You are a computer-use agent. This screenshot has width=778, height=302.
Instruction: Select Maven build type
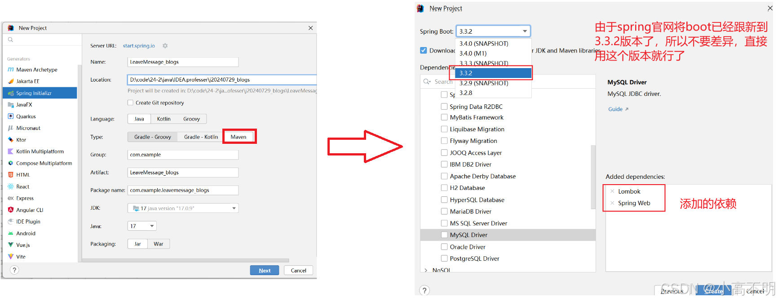(239, 137)
